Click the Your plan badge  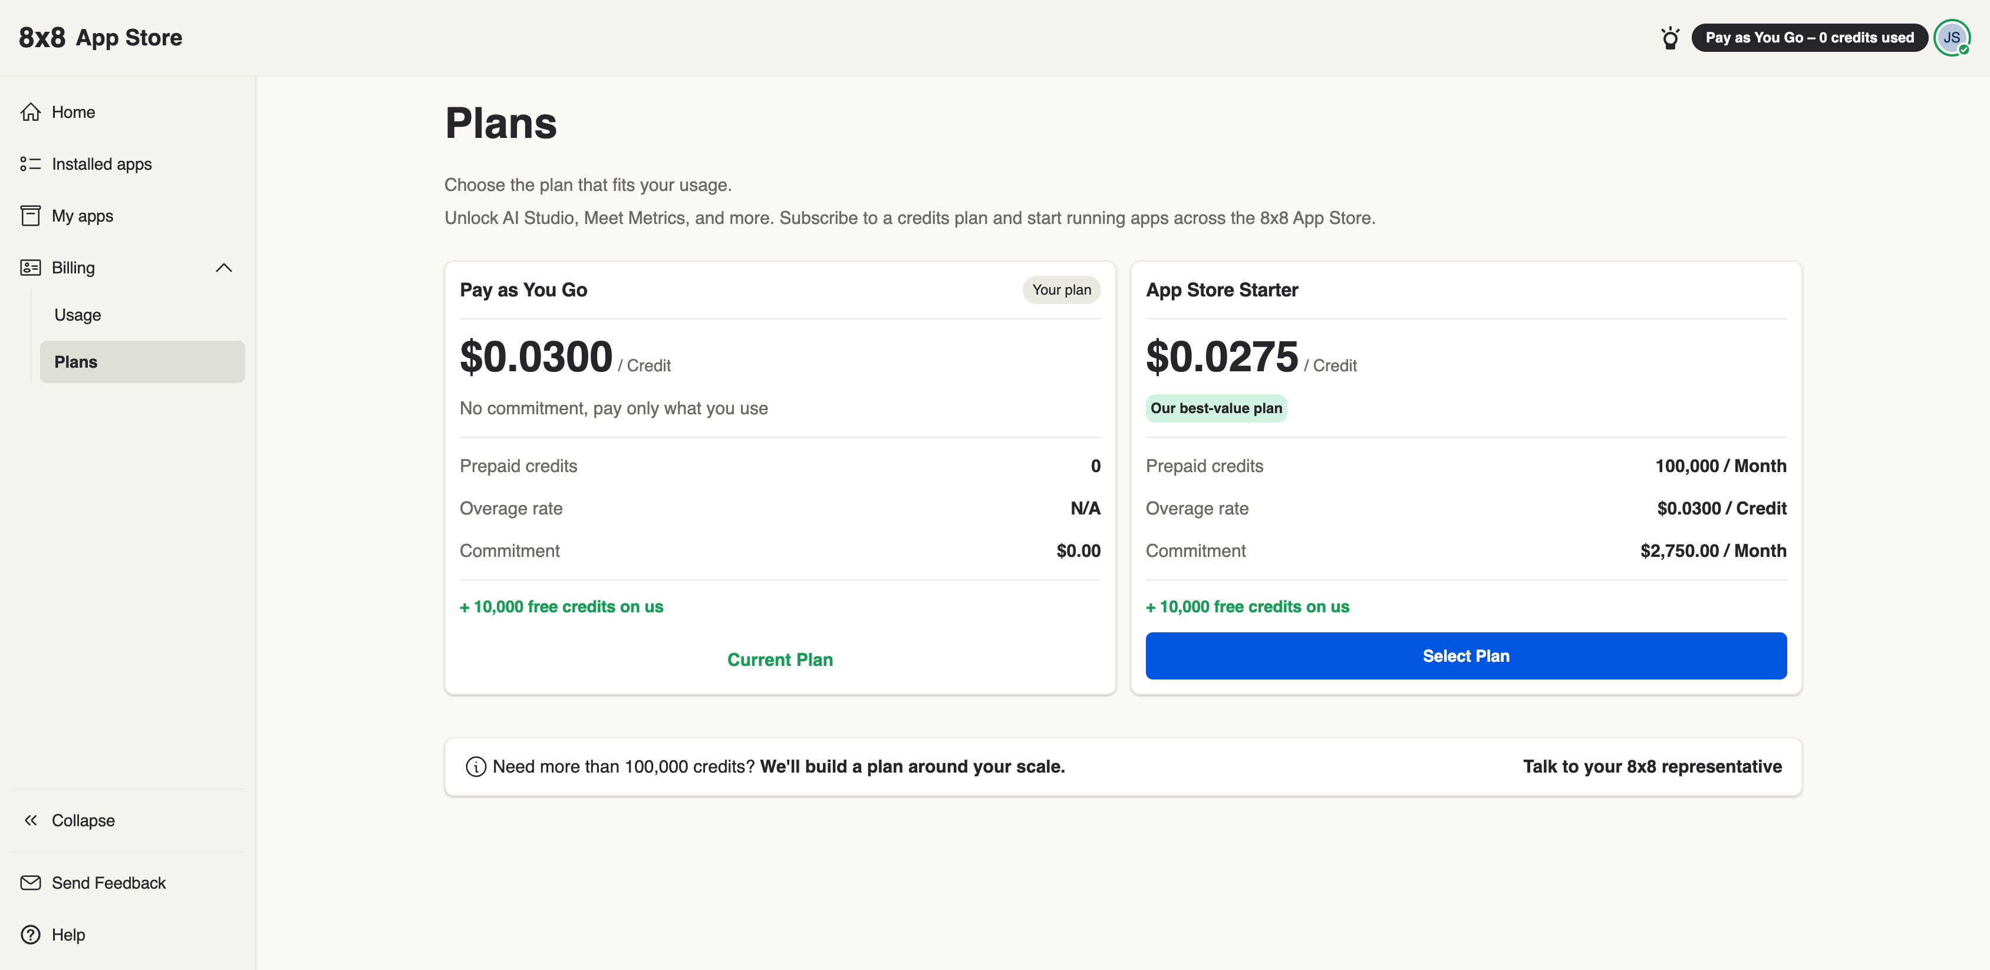click(x=1062, y=289)
